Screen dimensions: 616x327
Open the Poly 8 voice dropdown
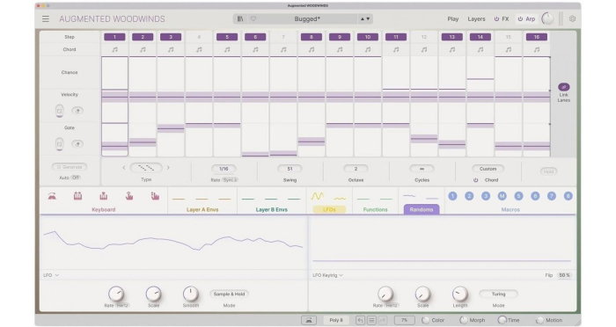(336, 320)
